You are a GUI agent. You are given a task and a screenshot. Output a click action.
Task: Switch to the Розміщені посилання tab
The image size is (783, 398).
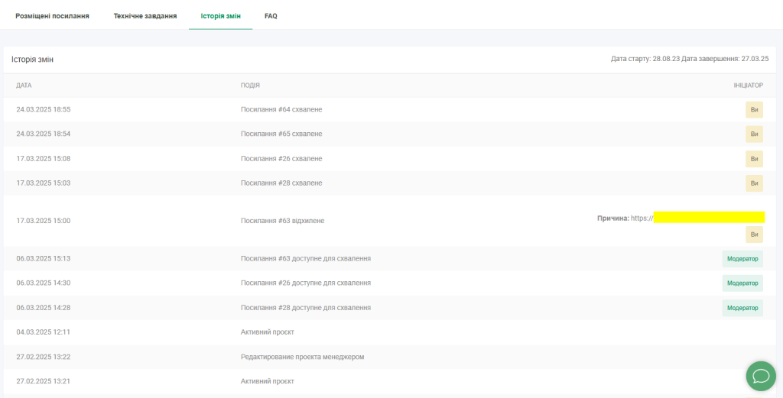[x=52, y=16]
